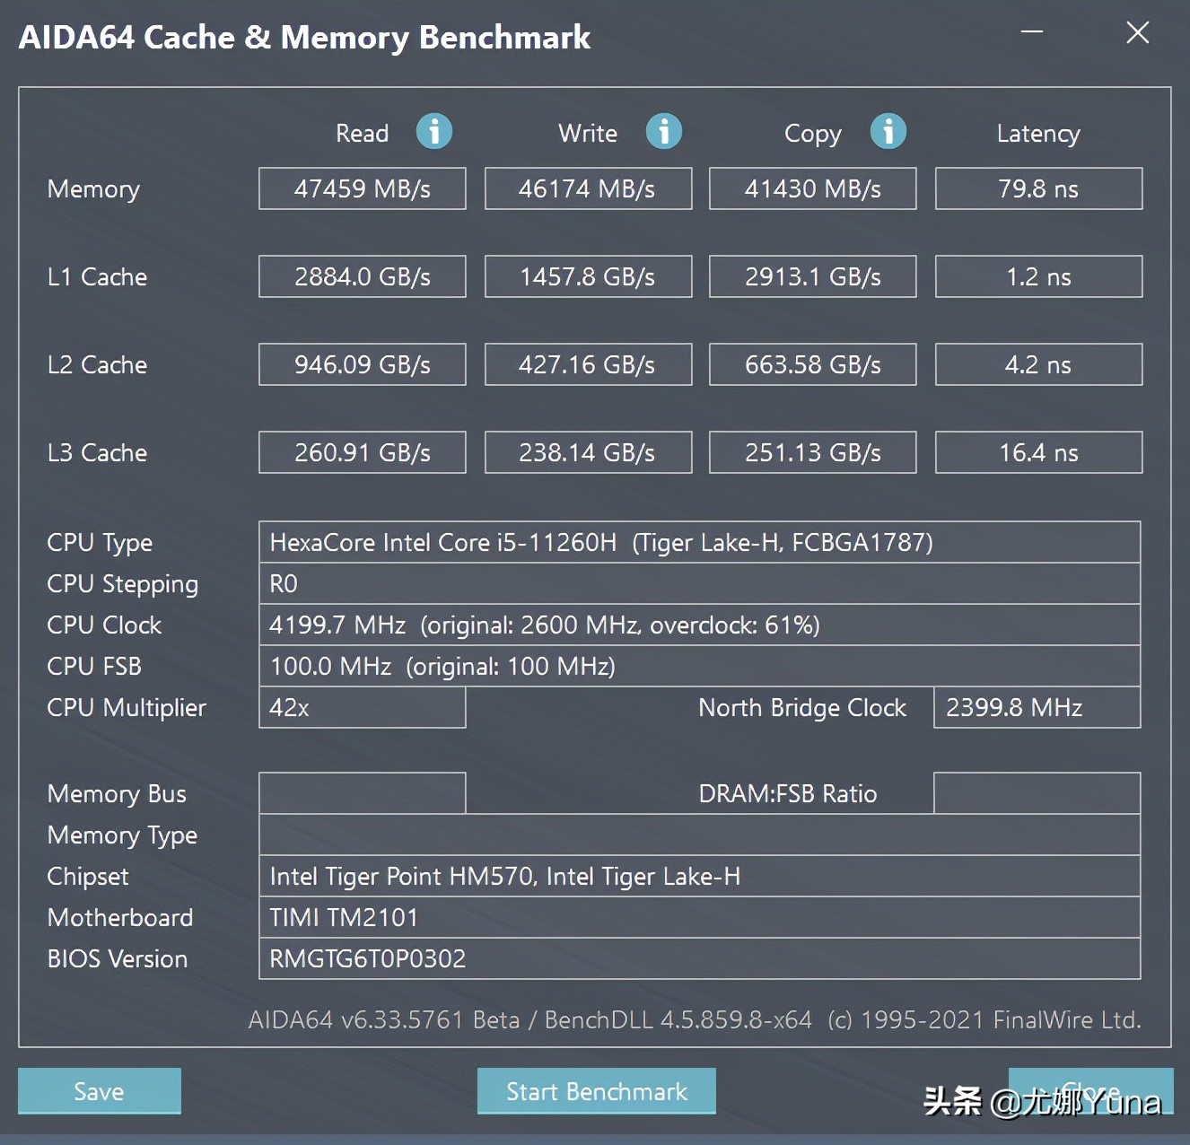Image resolution: width=1190 pixels, height=1145 pixels.
Task: Select L3 Cache Latency 16.4 ns
Action: [1039, 452]
